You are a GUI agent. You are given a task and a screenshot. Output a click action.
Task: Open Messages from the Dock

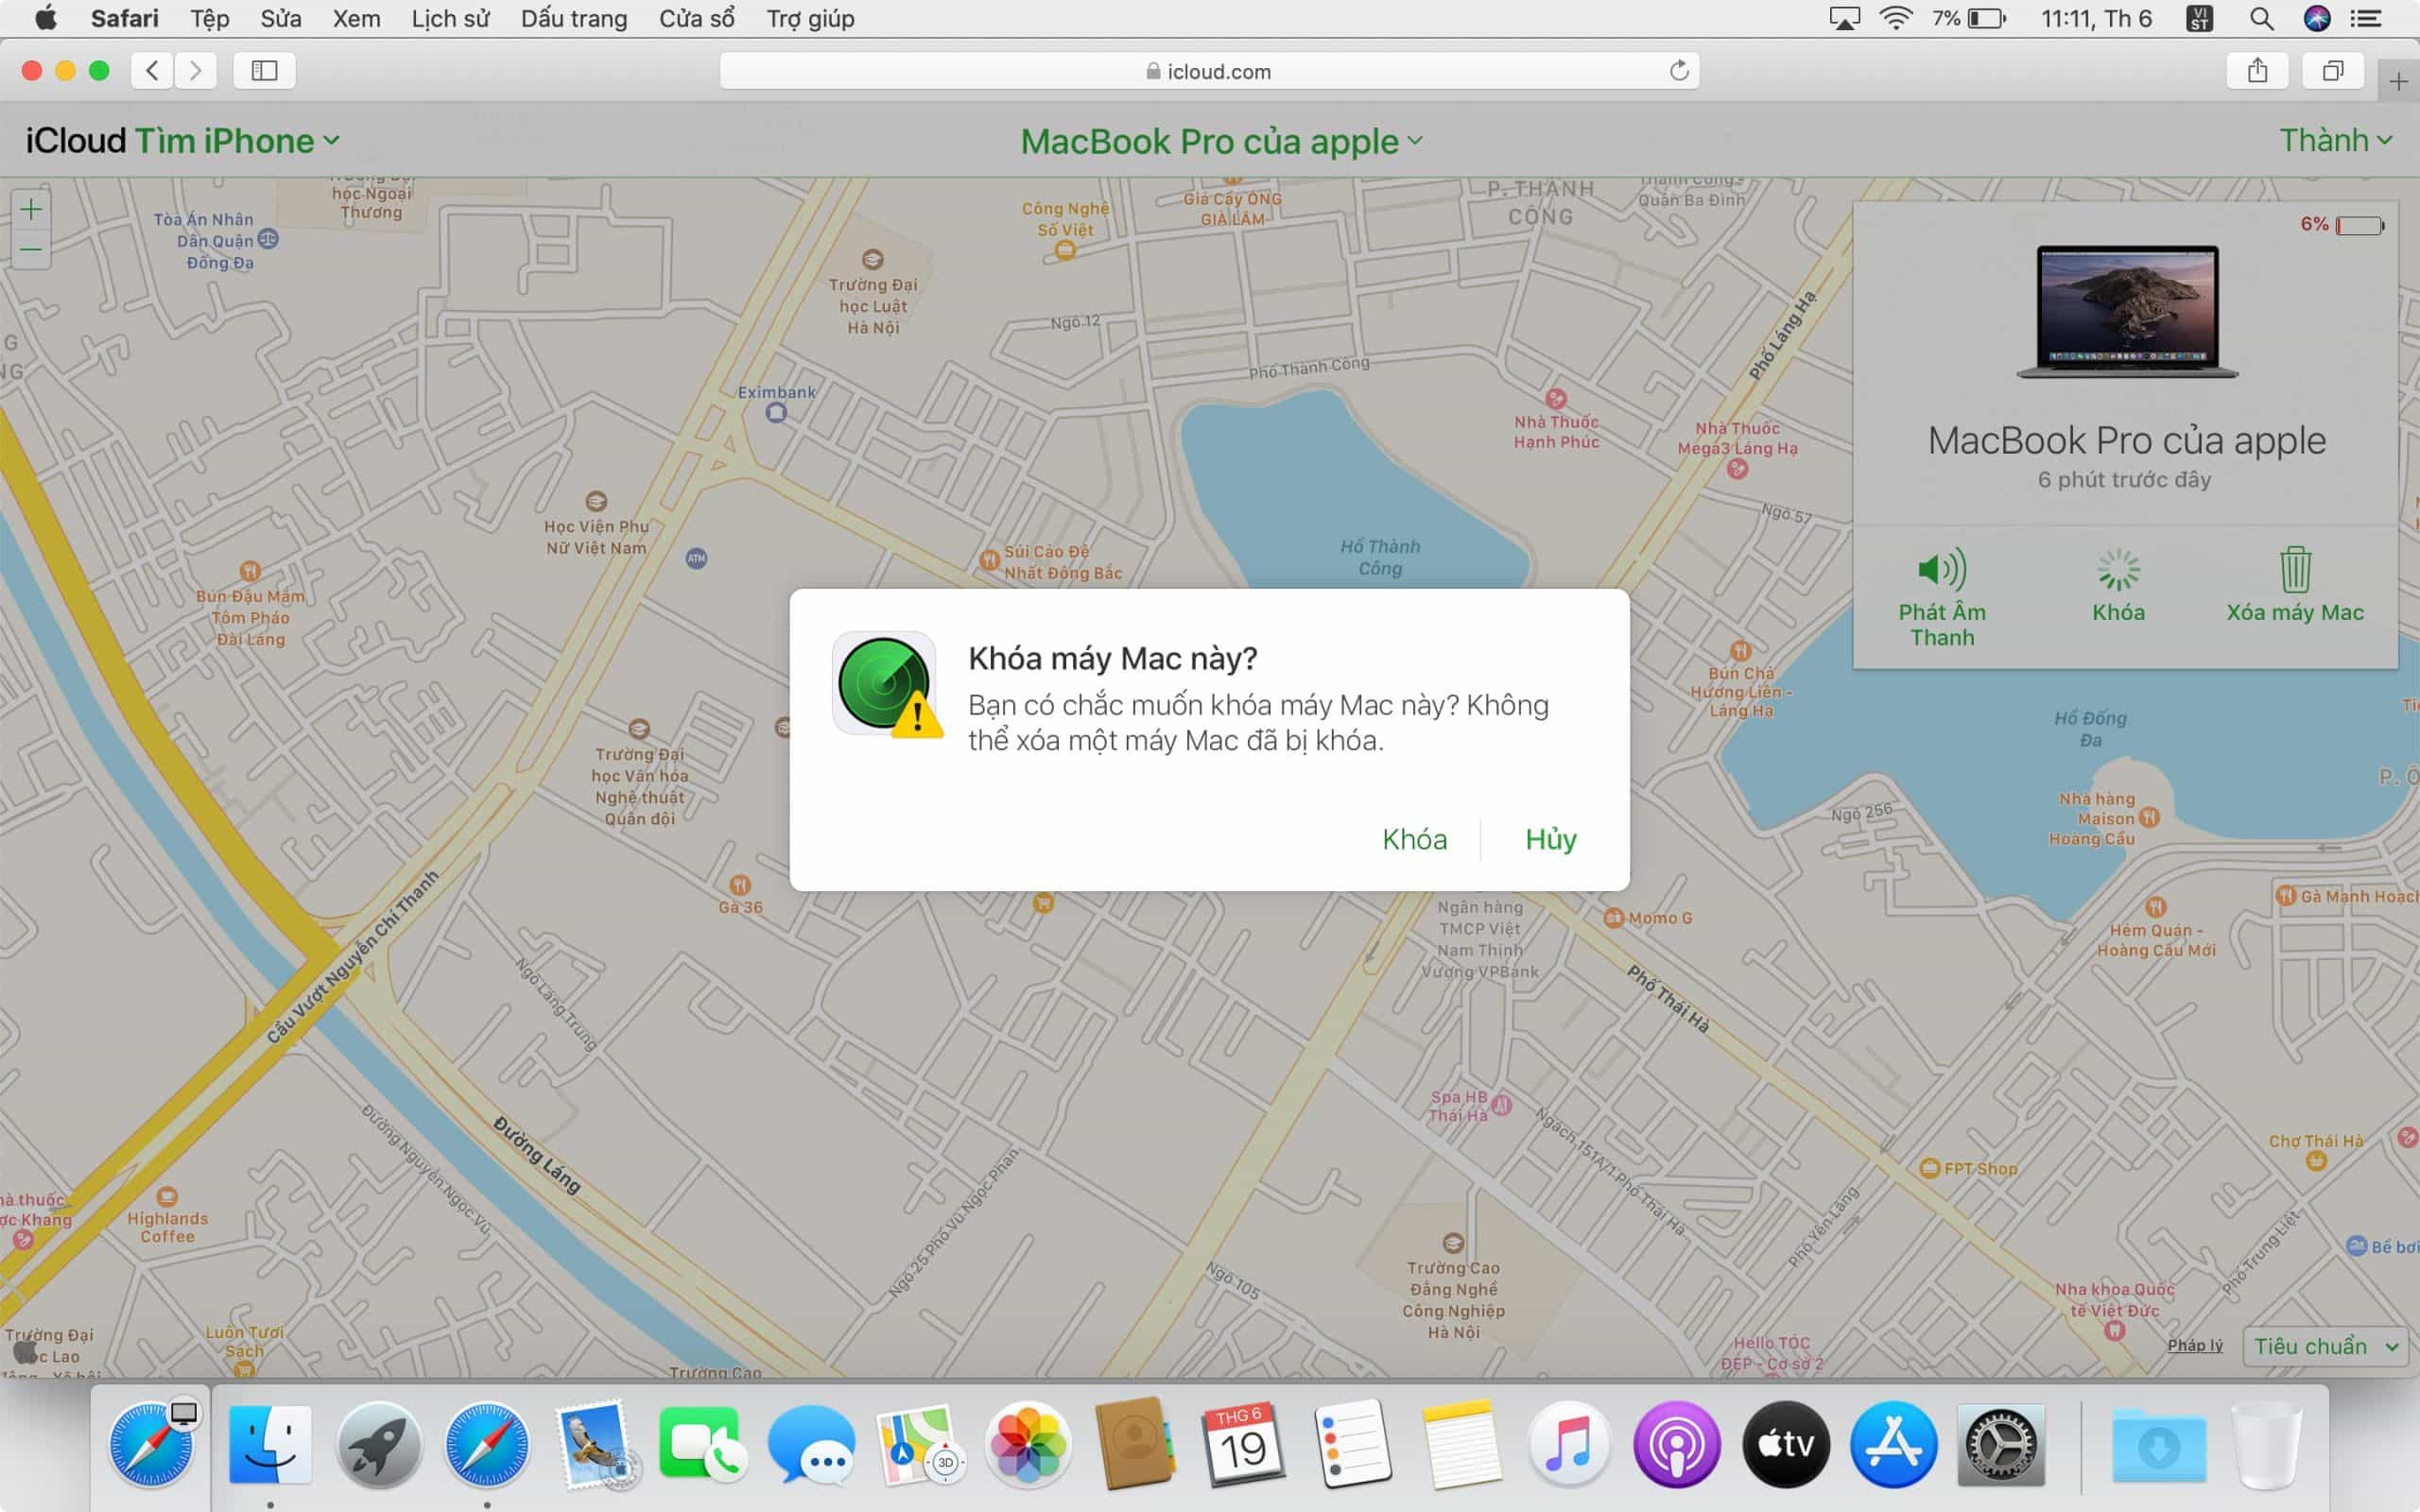(811, 1444)
